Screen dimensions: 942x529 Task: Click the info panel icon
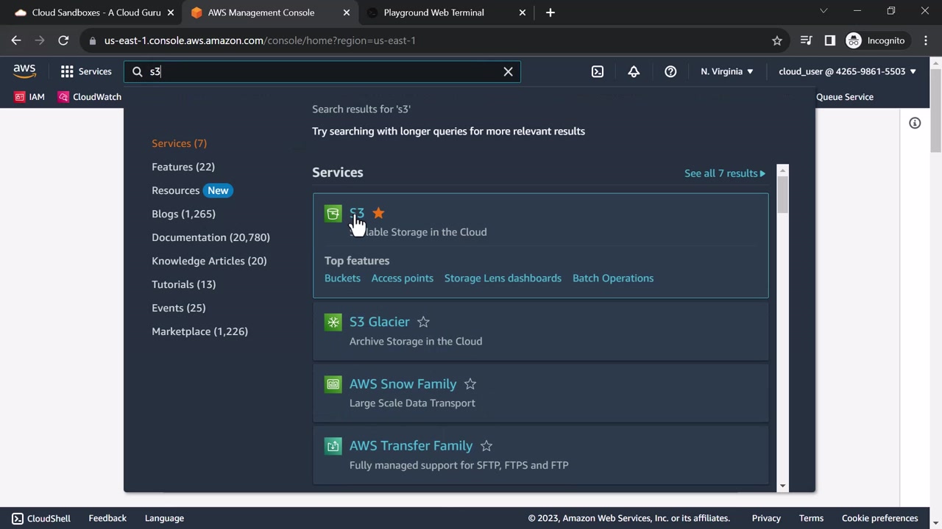coord(915,123)
